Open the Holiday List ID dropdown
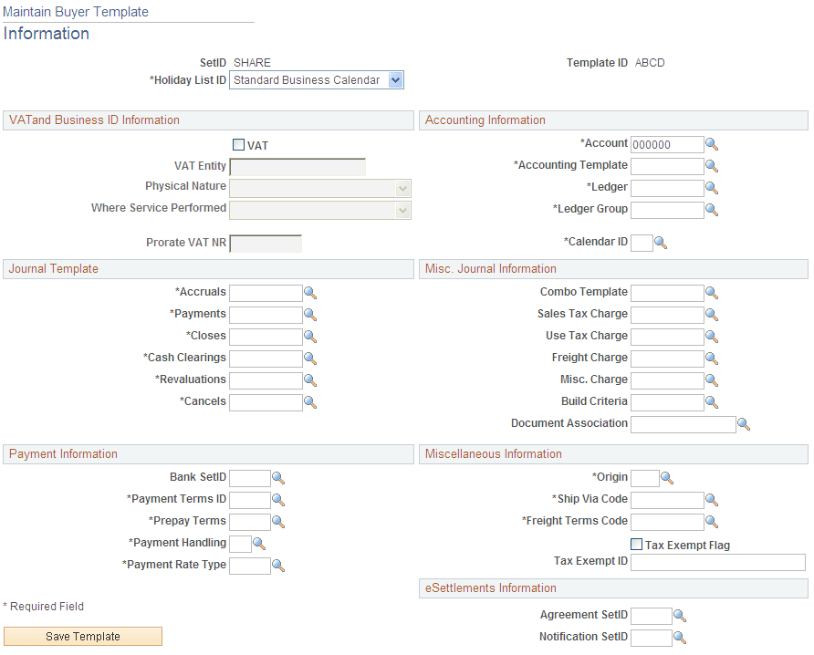The height and width of the screenshot is (655, 814). pos(395,79)
